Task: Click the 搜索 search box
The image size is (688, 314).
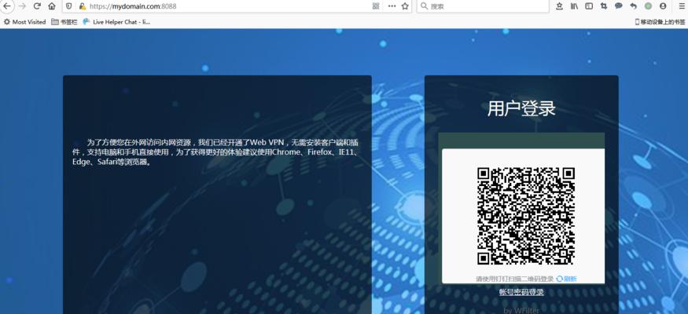Action: (483, 6)
